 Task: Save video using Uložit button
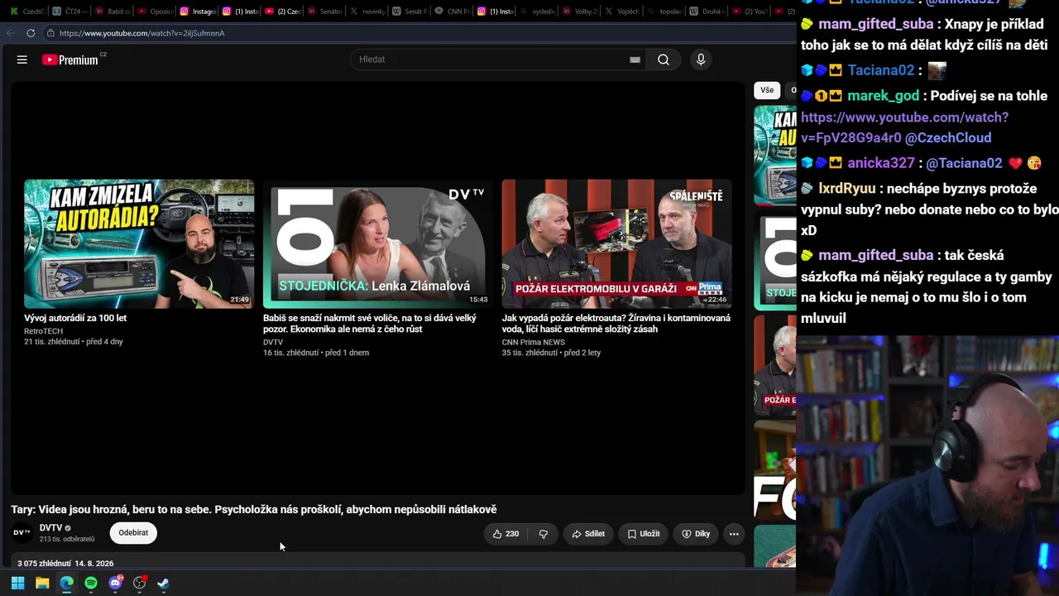643,534
